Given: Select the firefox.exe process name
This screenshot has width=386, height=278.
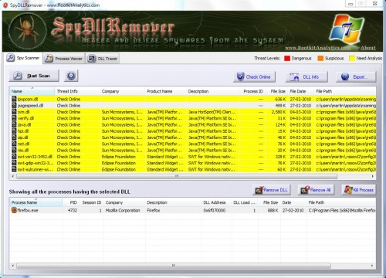Looking at the screenshot, I should (28, 210).
